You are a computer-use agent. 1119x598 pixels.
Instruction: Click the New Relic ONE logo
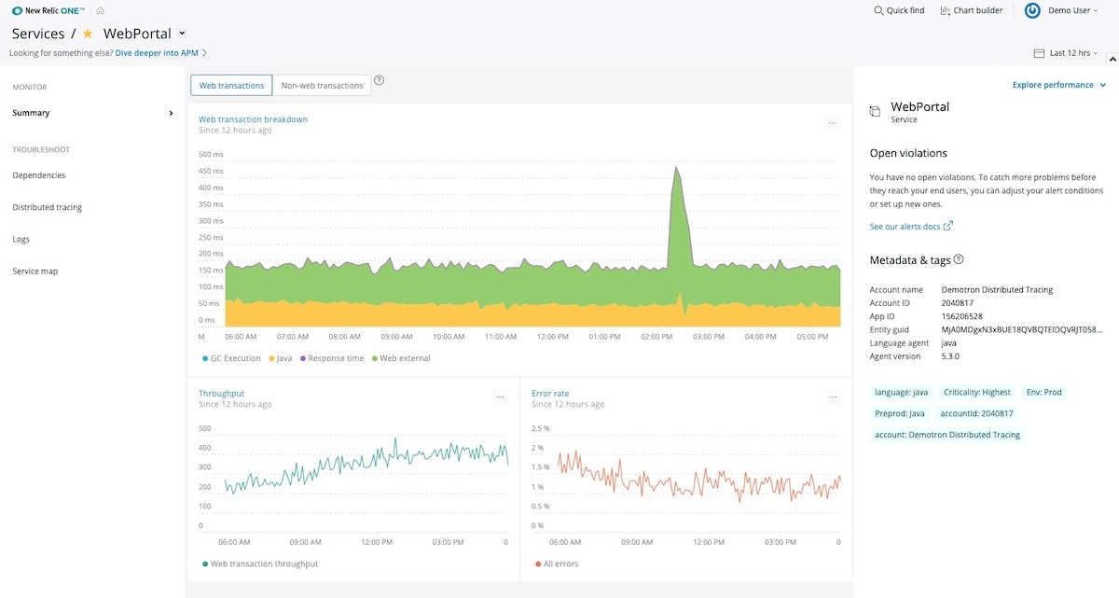point(49,10)
